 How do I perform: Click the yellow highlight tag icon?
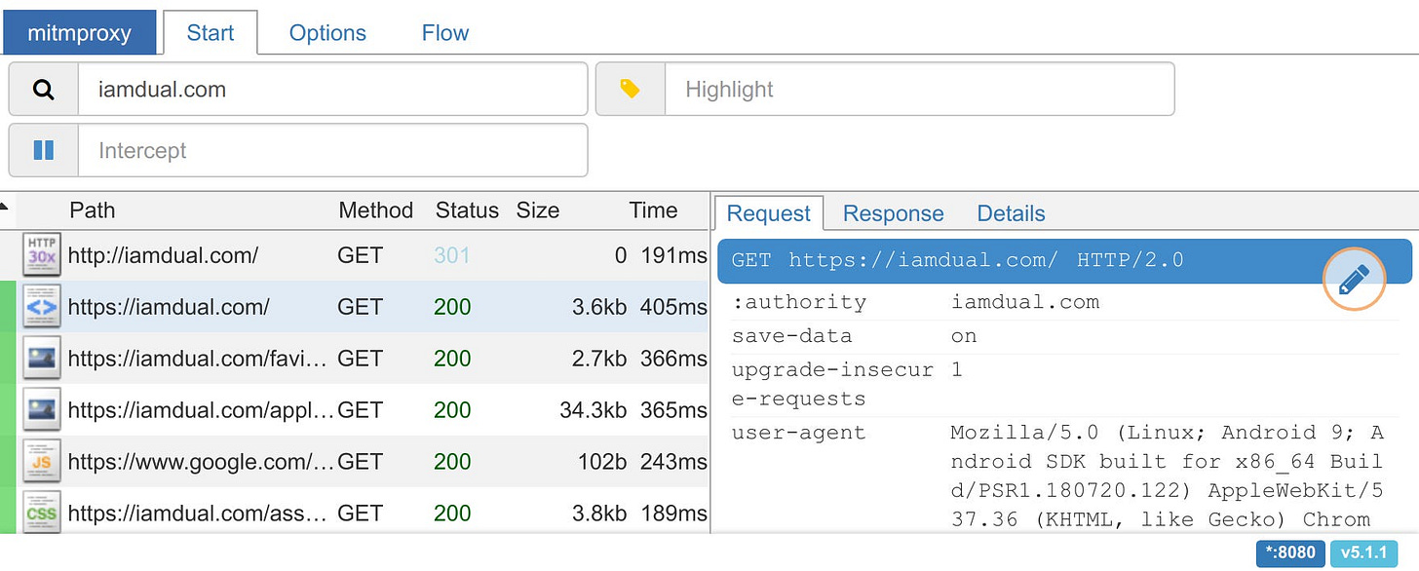(x=630, y=90)
